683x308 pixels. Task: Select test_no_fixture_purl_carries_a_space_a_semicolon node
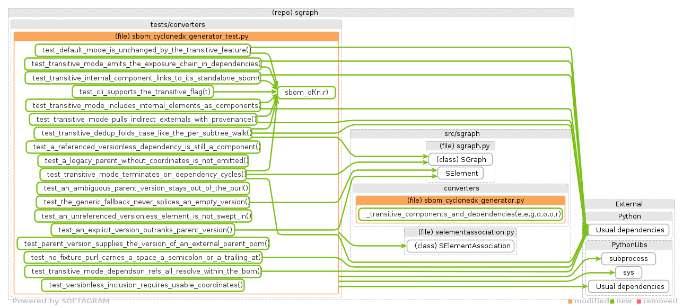click(143, 257)
